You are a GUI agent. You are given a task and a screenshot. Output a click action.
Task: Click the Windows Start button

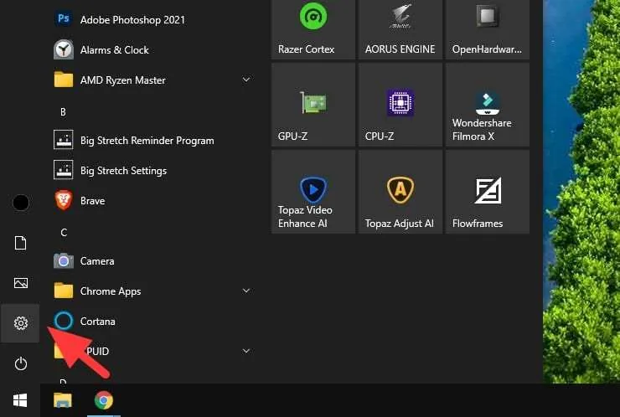point(20,400)
